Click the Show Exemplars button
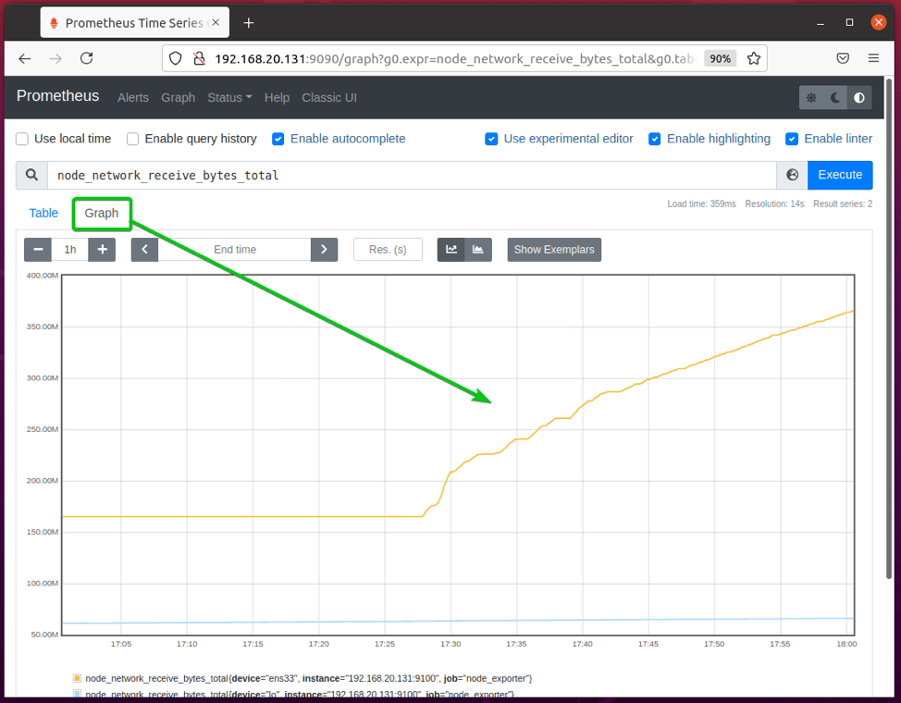Image resolution: width=901 pixels, height=703 pixels. (554, 250)
